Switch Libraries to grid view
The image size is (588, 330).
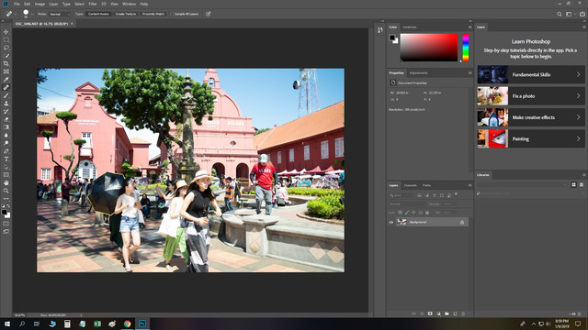(573, 185)
